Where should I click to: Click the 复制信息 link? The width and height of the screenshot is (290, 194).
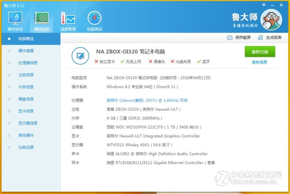[260, 62]
